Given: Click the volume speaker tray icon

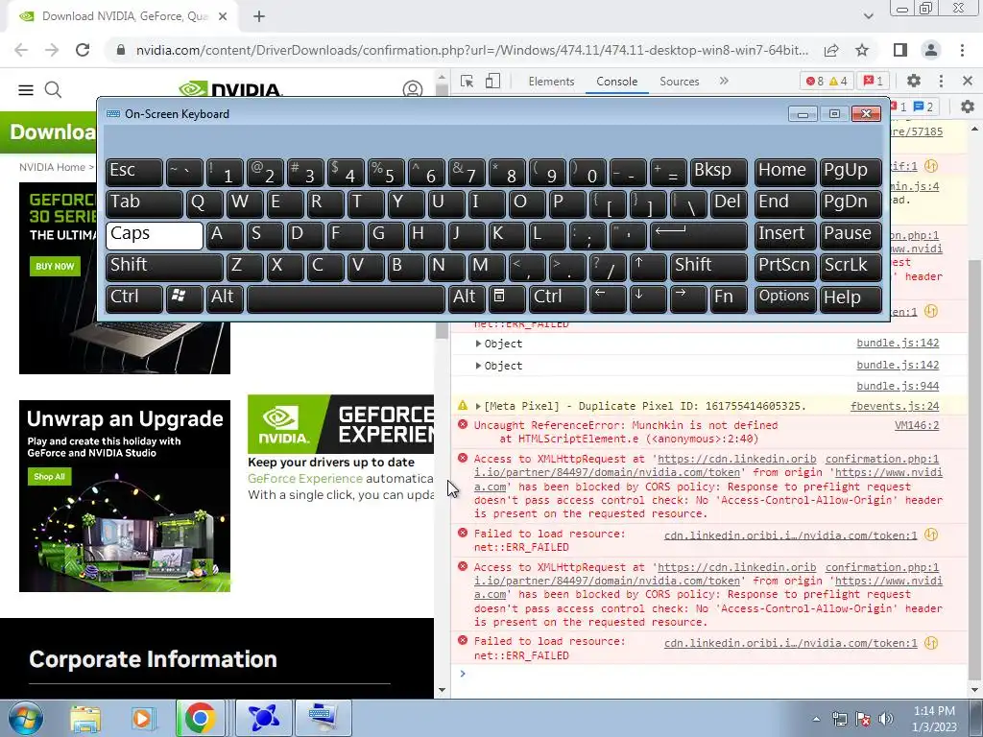Looking at the screenshot, I should 886,719.
